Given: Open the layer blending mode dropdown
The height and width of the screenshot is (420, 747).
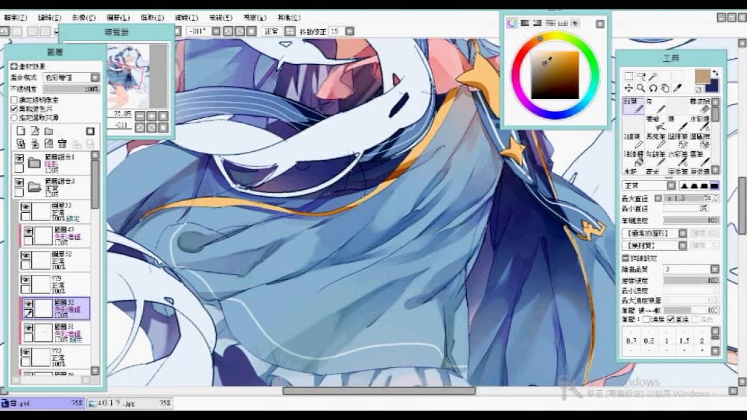Looking at the screenshot, I should [x=72, y=78].
